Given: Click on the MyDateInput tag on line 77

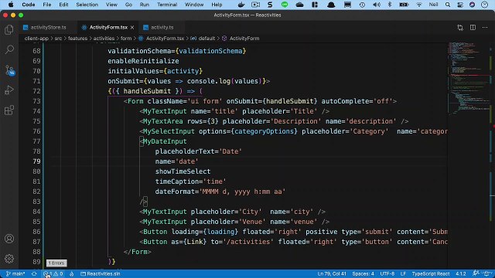Looking at the screenshot, I should (x=165, y=141).
